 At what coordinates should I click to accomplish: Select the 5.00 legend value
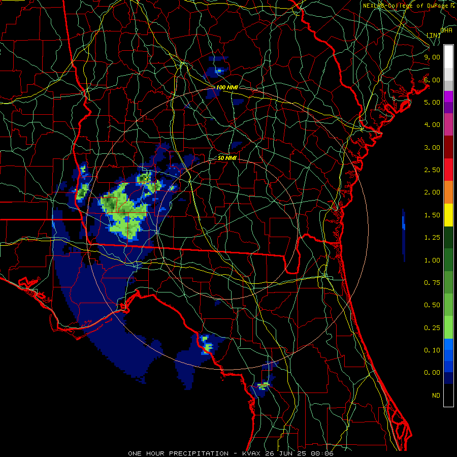pos(432,102)
